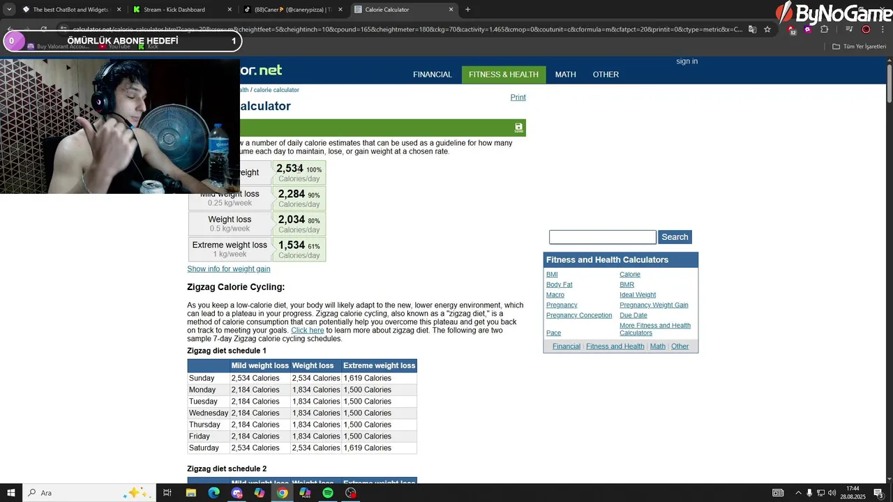Open the Chrome three-dot menu
This screenshot has height=502, width=893.
click(882, 29)
